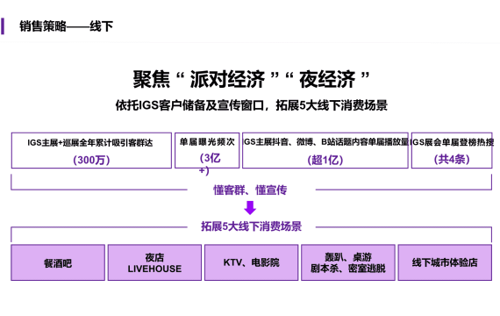Click the 销售策略——线下 page title
Image resolution: width=500 pixels, height=316 pixels.
pyautogui.click(x=67, y=26)
